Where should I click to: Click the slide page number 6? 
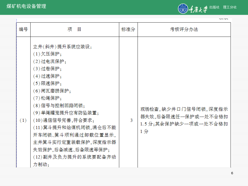232,173
